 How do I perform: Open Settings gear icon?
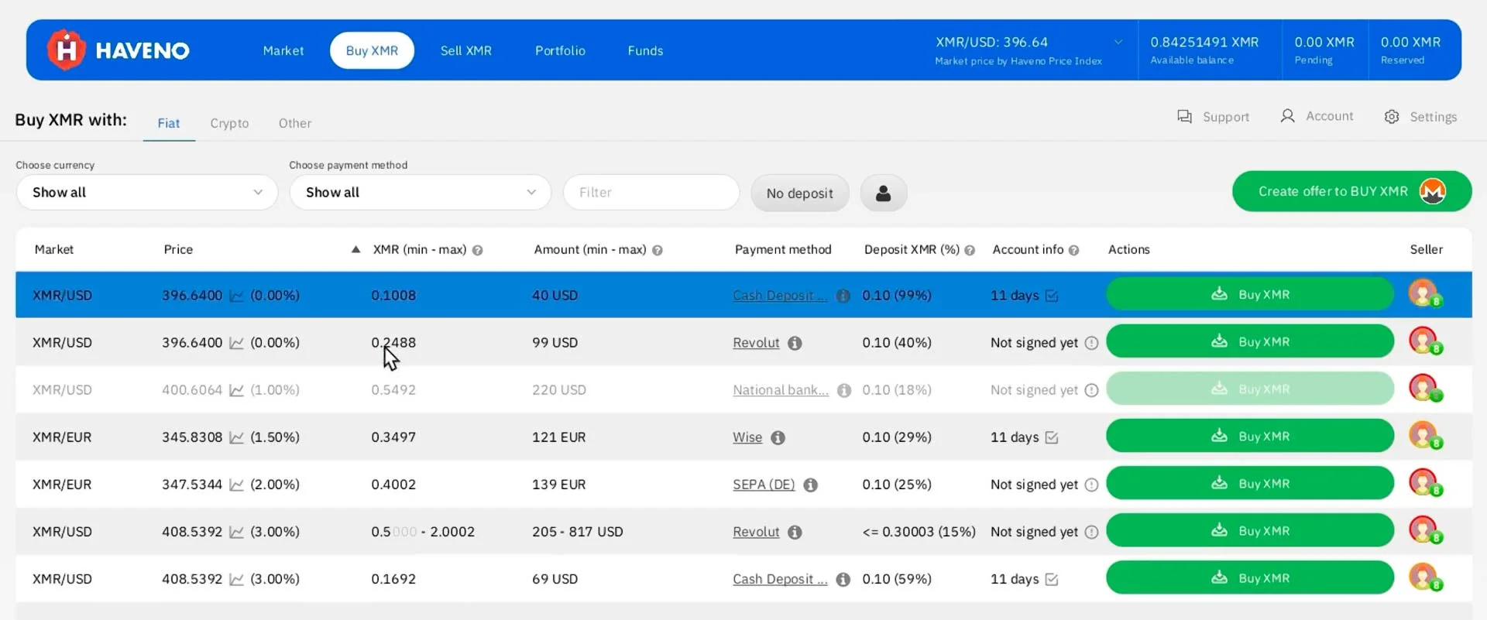point(1392,117)
